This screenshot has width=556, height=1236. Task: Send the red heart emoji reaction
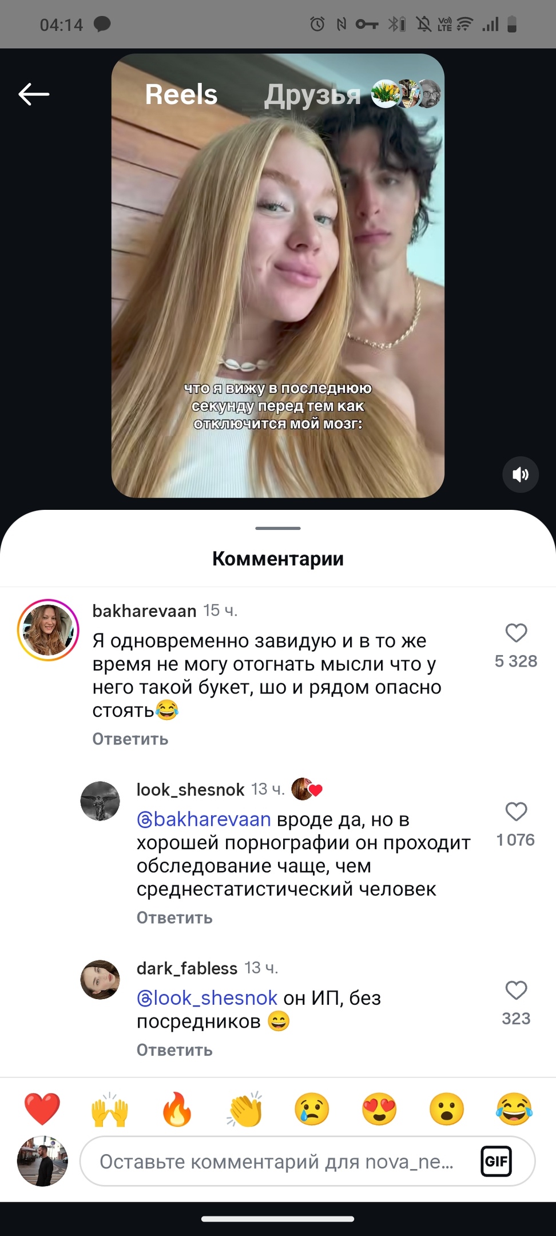pos(42,1108)
